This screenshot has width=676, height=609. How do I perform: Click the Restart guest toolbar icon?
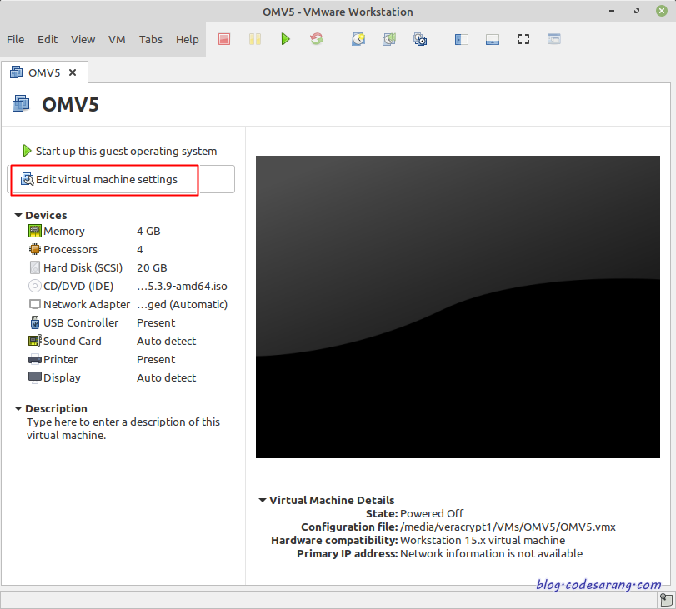click(x=317, y=39)
